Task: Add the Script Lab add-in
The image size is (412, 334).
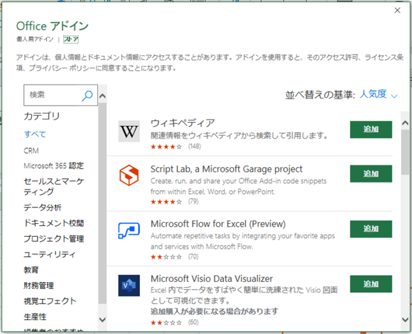Action: click(x=371, y=173)
